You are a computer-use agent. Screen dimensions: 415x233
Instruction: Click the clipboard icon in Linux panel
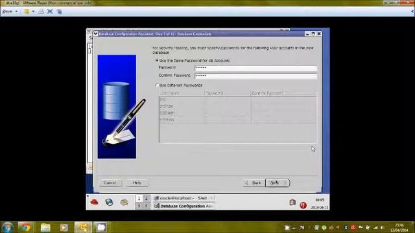coord(292,203)
